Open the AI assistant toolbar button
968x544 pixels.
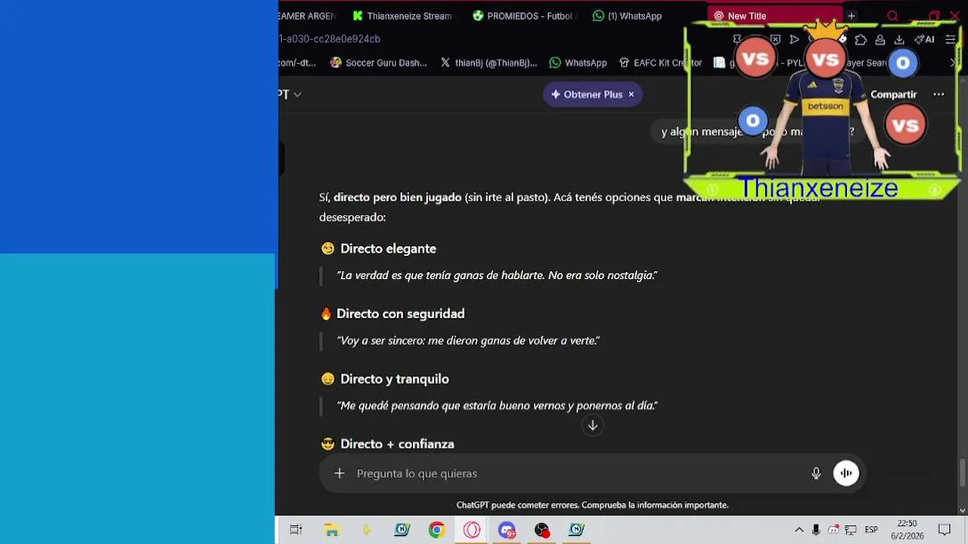click(x=925, y=39)
